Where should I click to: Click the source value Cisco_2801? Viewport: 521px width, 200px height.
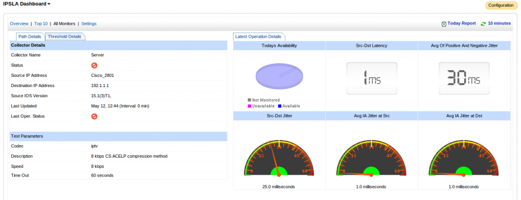tap(103, 75)
